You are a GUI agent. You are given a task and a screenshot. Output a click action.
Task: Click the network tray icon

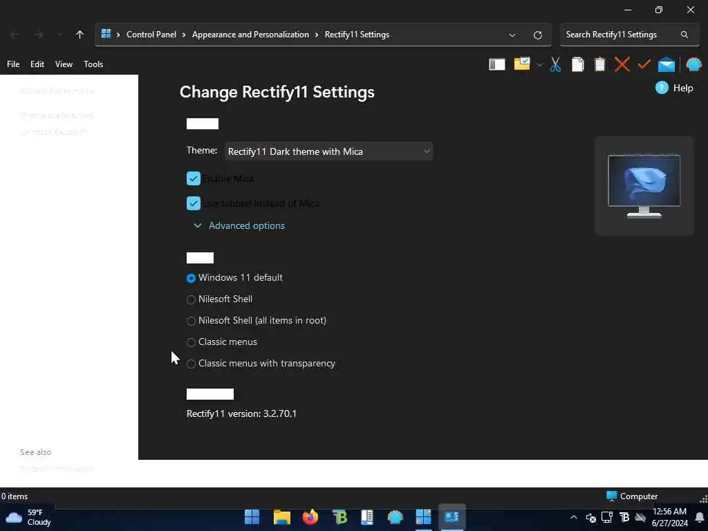click(x=607, y=517)
